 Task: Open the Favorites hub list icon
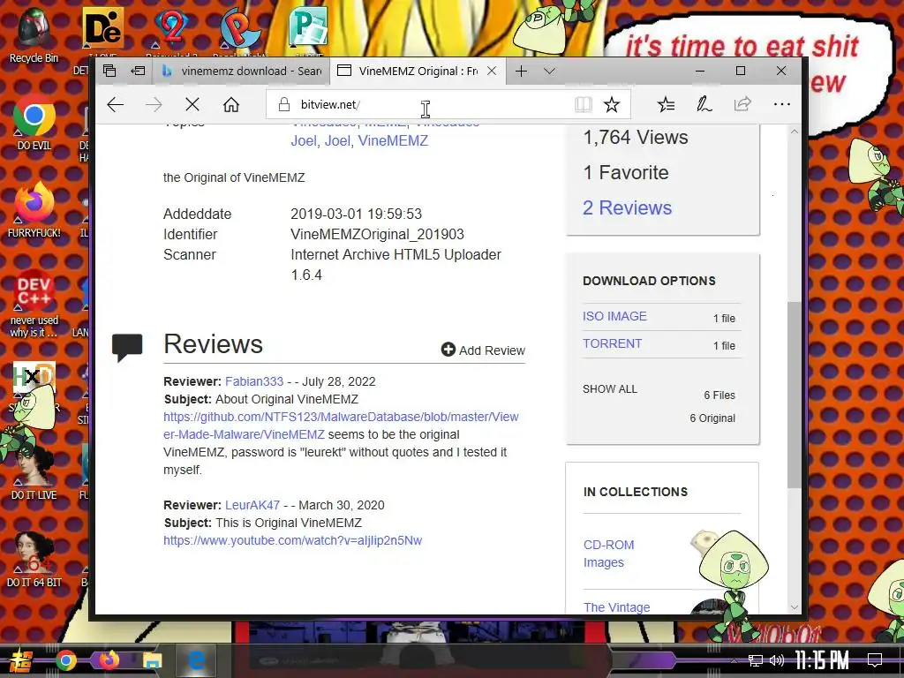tap(666, 104)
